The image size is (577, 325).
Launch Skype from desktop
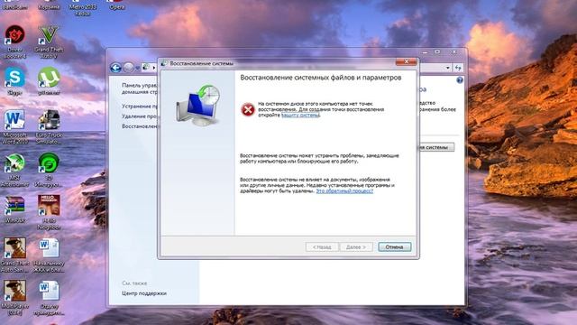[14, 80]
